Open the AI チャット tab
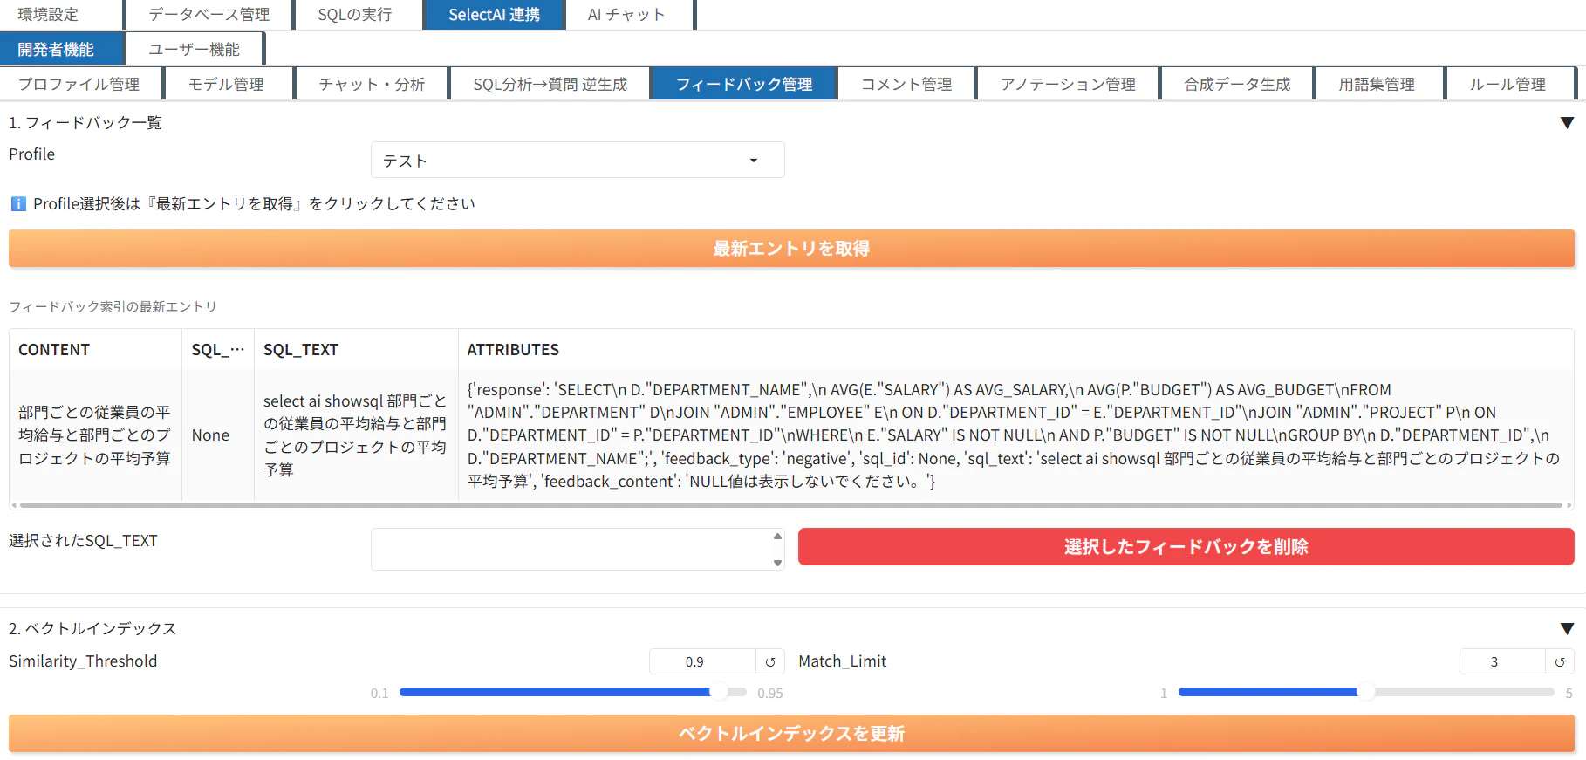This screenshot has height=760, width=1586. (627, 15)
